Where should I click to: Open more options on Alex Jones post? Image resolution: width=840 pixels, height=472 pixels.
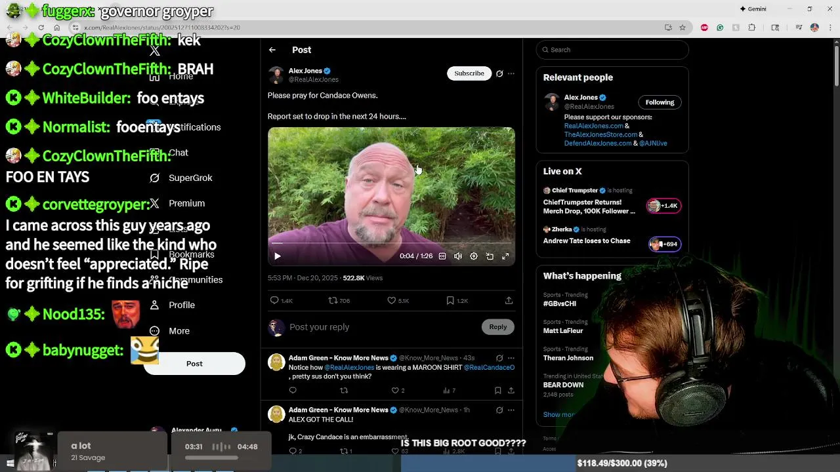click(x=511, y=73)
